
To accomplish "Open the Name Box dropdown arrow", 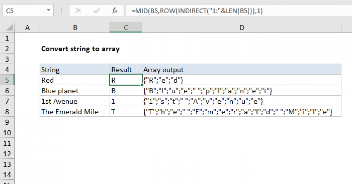I will click(x=48, y=11).
